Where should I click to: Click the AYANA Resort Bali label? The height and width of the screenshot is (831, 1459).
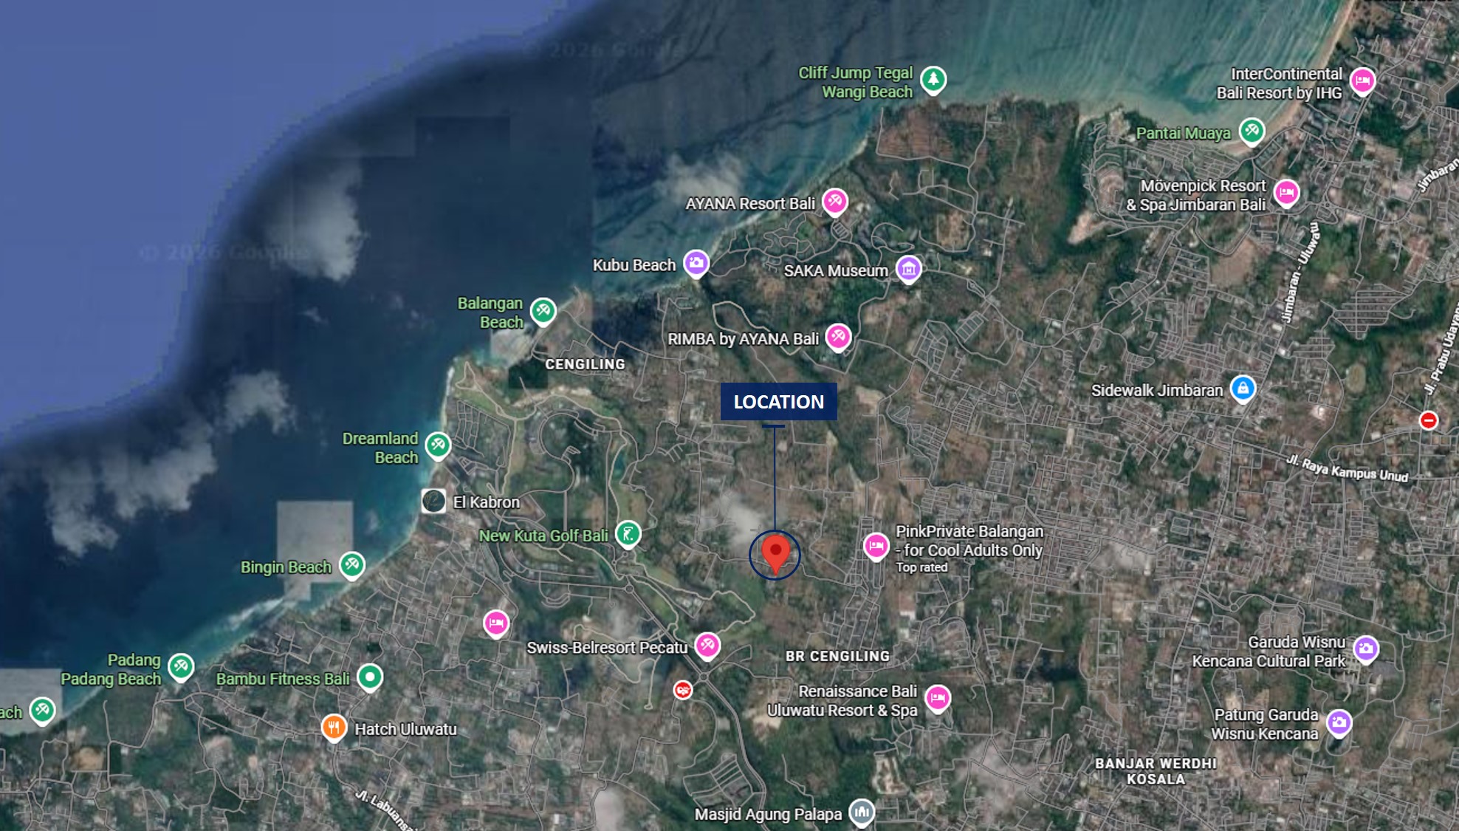coord(750,203)
